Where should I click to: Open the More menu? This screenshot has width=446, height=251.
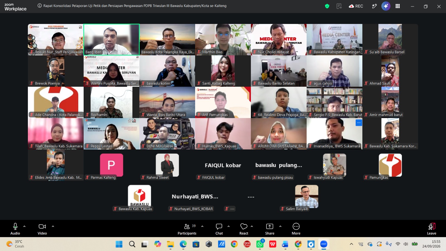[296, 229]
